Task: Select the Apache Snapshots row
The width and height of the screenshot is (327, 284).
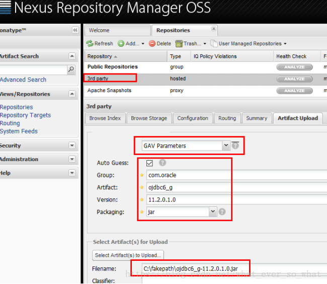Action: click(x=205, y=91)
